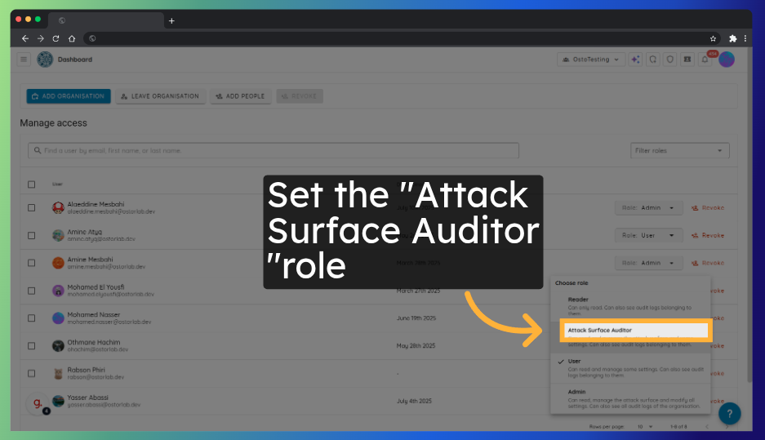765x440 pixels.
Task: Open the Filter roles dropdown
Action: [x=680, y=151]
